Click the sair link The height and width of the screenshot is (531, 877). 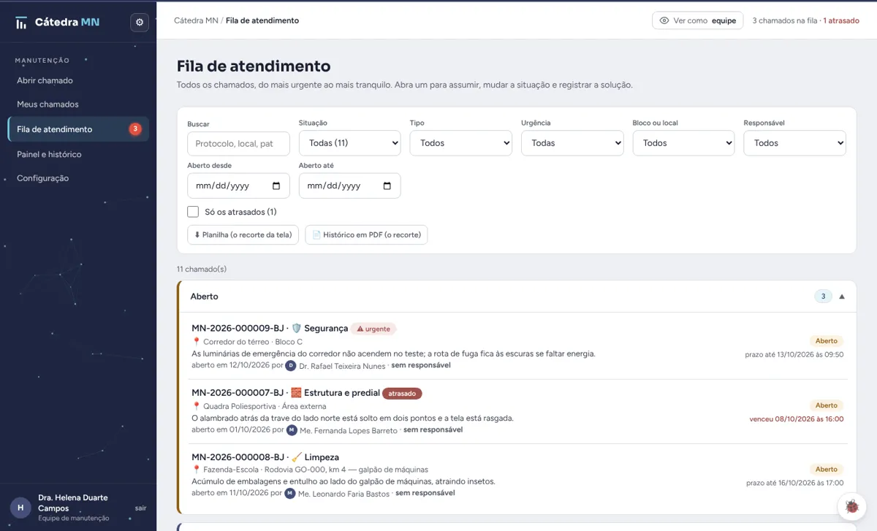click(x=141, y=508)
